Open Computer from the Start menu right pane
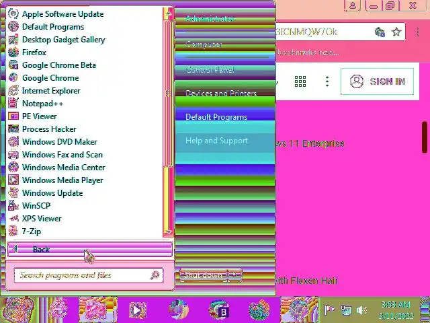The image size is (430, 323). (x=204, y=44)
